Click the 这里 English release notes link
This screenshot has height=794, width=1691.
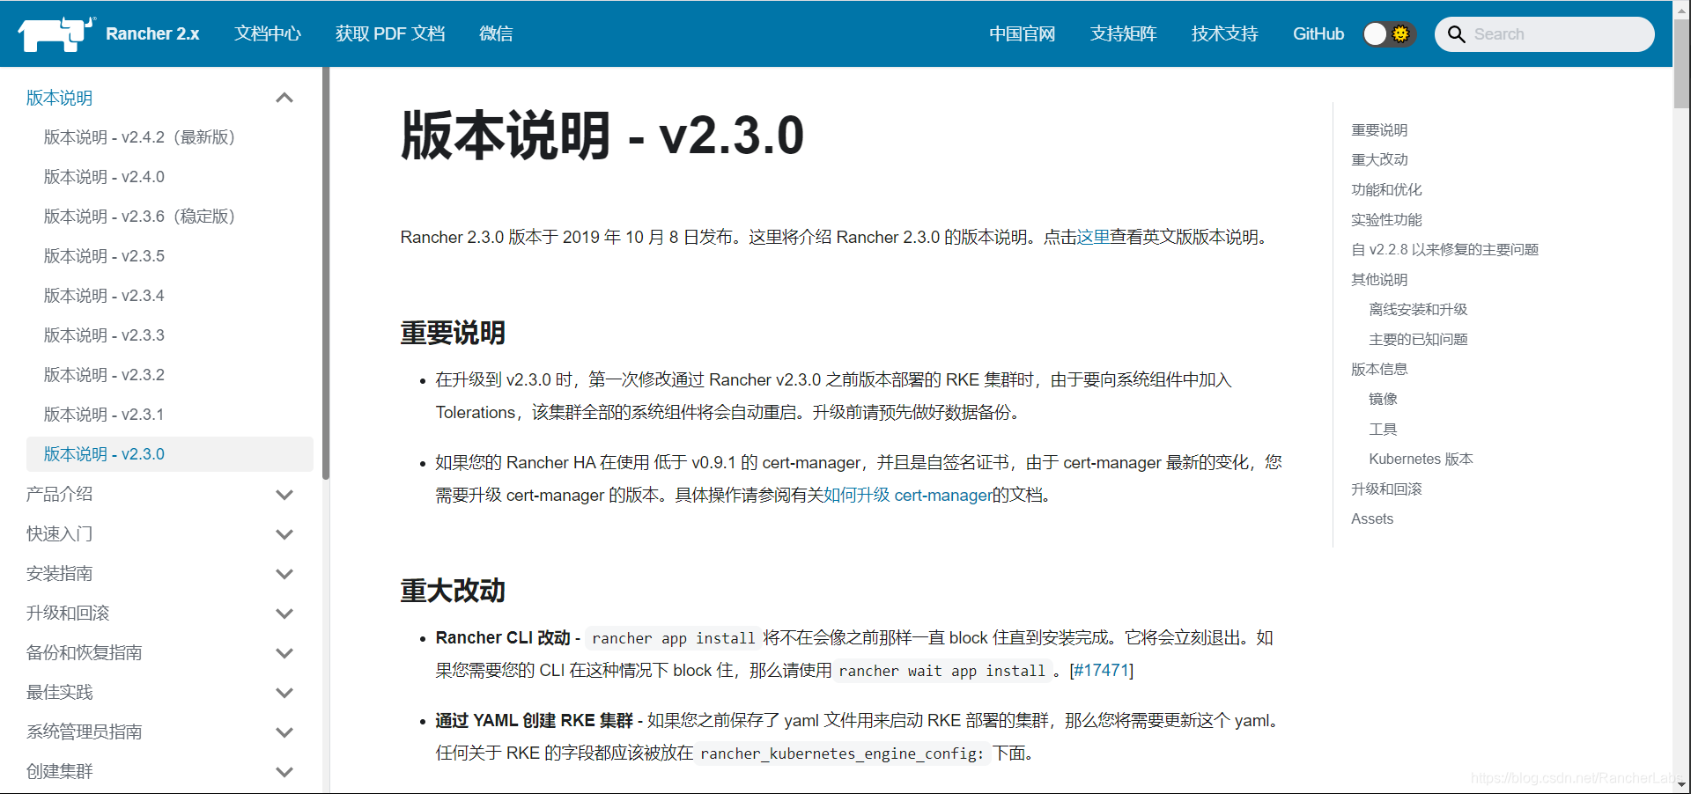coord(1092,237)
